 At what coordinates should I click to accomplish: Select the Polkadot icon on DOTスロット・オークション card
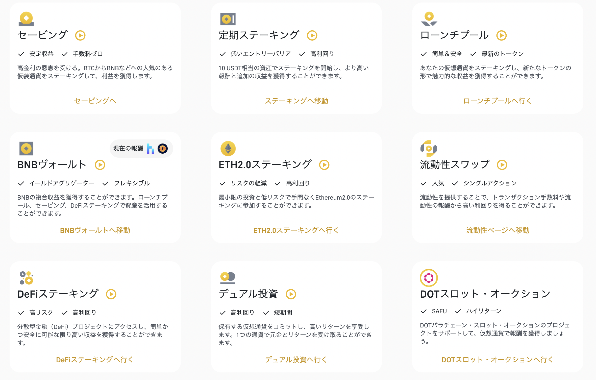click(x=429, y=278)
